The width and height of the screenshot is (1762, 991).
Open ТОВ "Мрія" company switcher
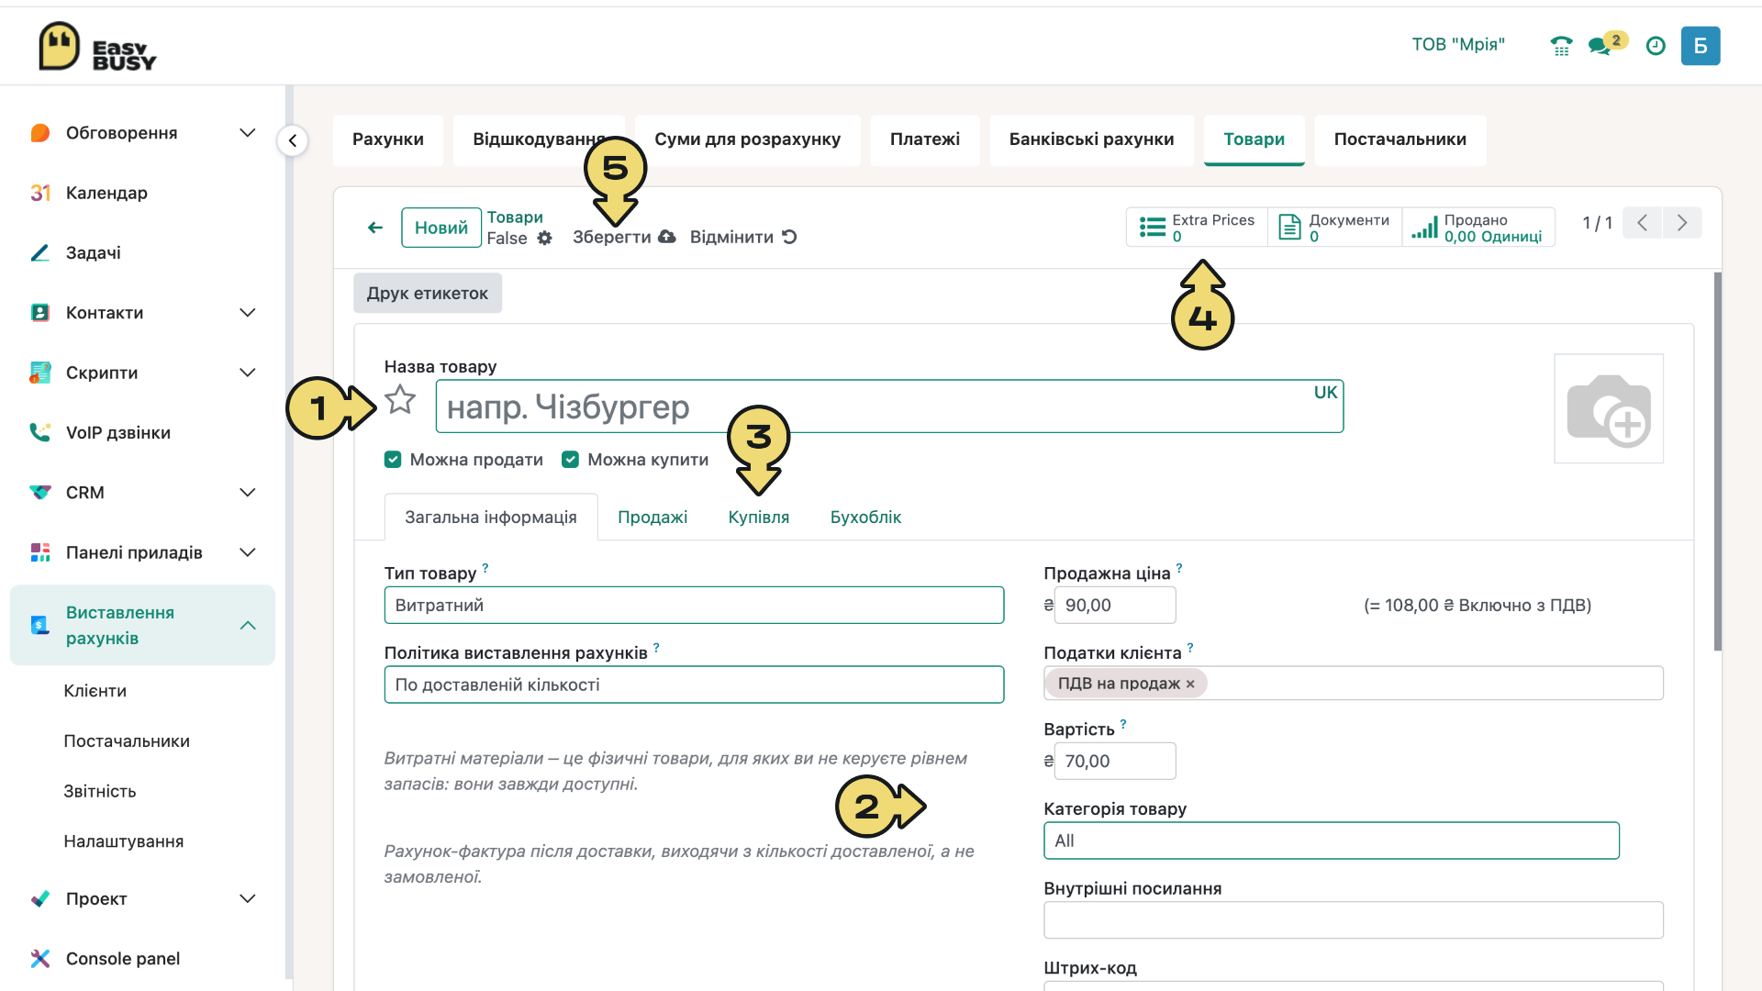pos(1458,45)
